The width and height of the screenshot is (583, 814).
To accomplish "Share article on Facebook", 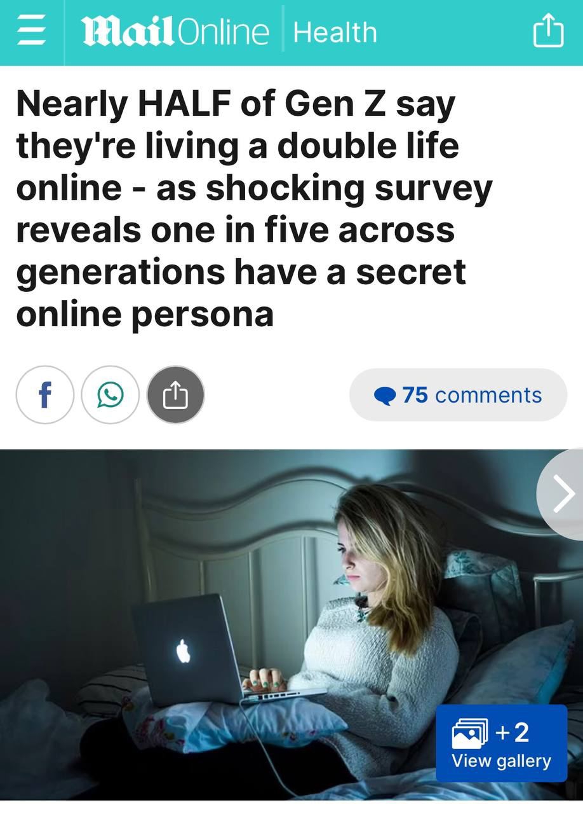I will pyautogui.click(x=45, y=395).
